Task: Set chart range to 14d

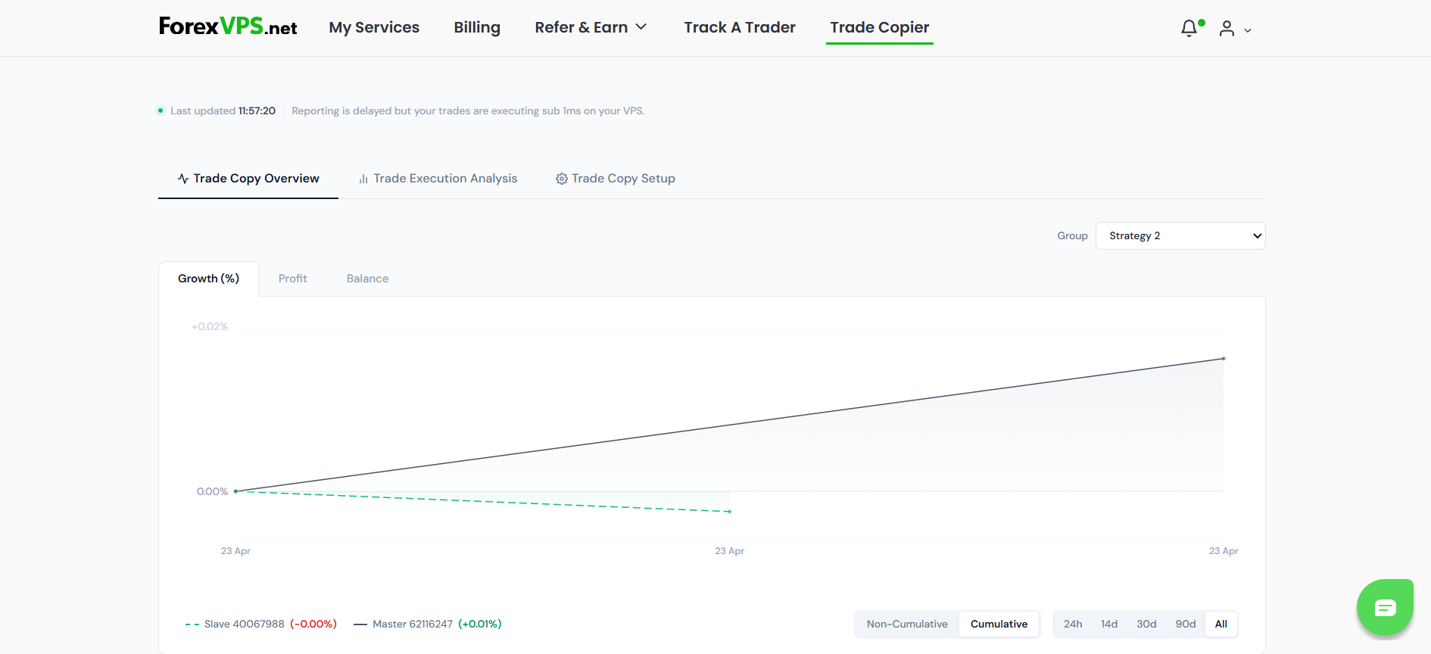Action: [x=1109, y=624]
